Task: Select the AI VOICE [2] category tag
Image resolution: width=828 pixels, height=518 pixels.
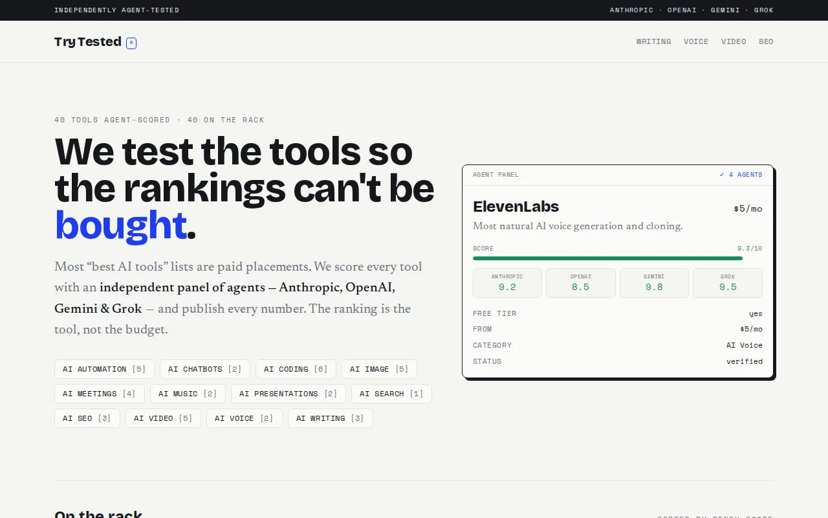Action: tap(245, 418)
